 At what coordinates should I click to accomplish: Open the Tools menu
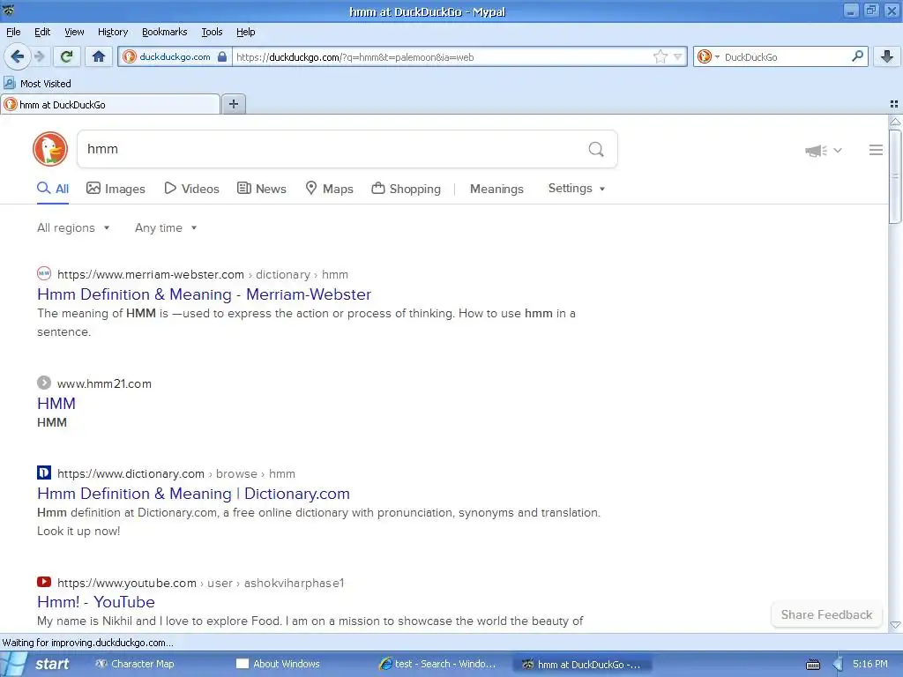click(x=212, y=32)
